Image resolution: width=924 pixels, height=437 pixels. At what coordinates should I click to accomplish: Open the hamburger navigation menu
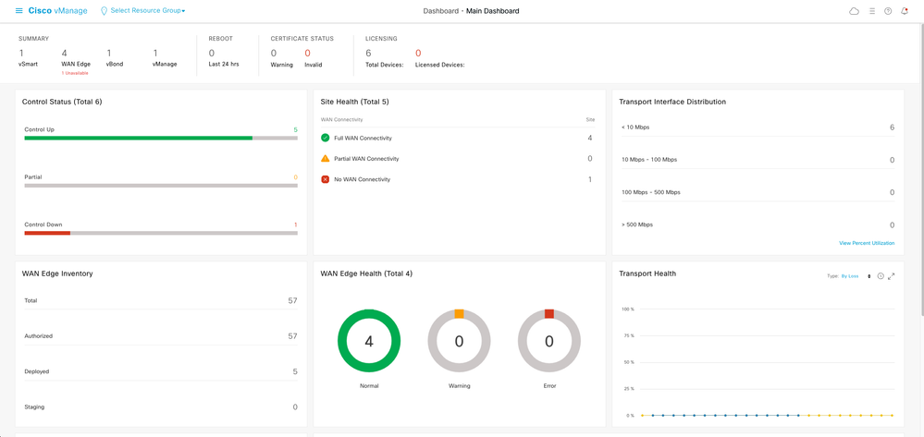[x=18, y=10]
